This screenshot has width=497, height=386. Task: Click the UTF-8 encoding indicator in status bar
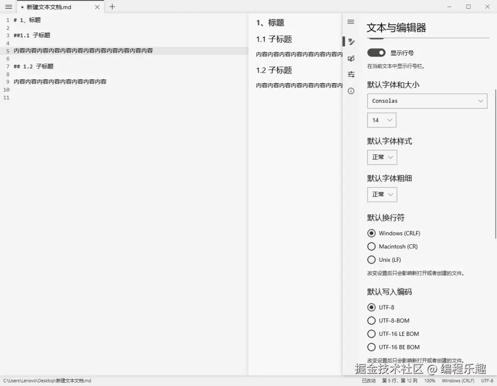point(487,380)
